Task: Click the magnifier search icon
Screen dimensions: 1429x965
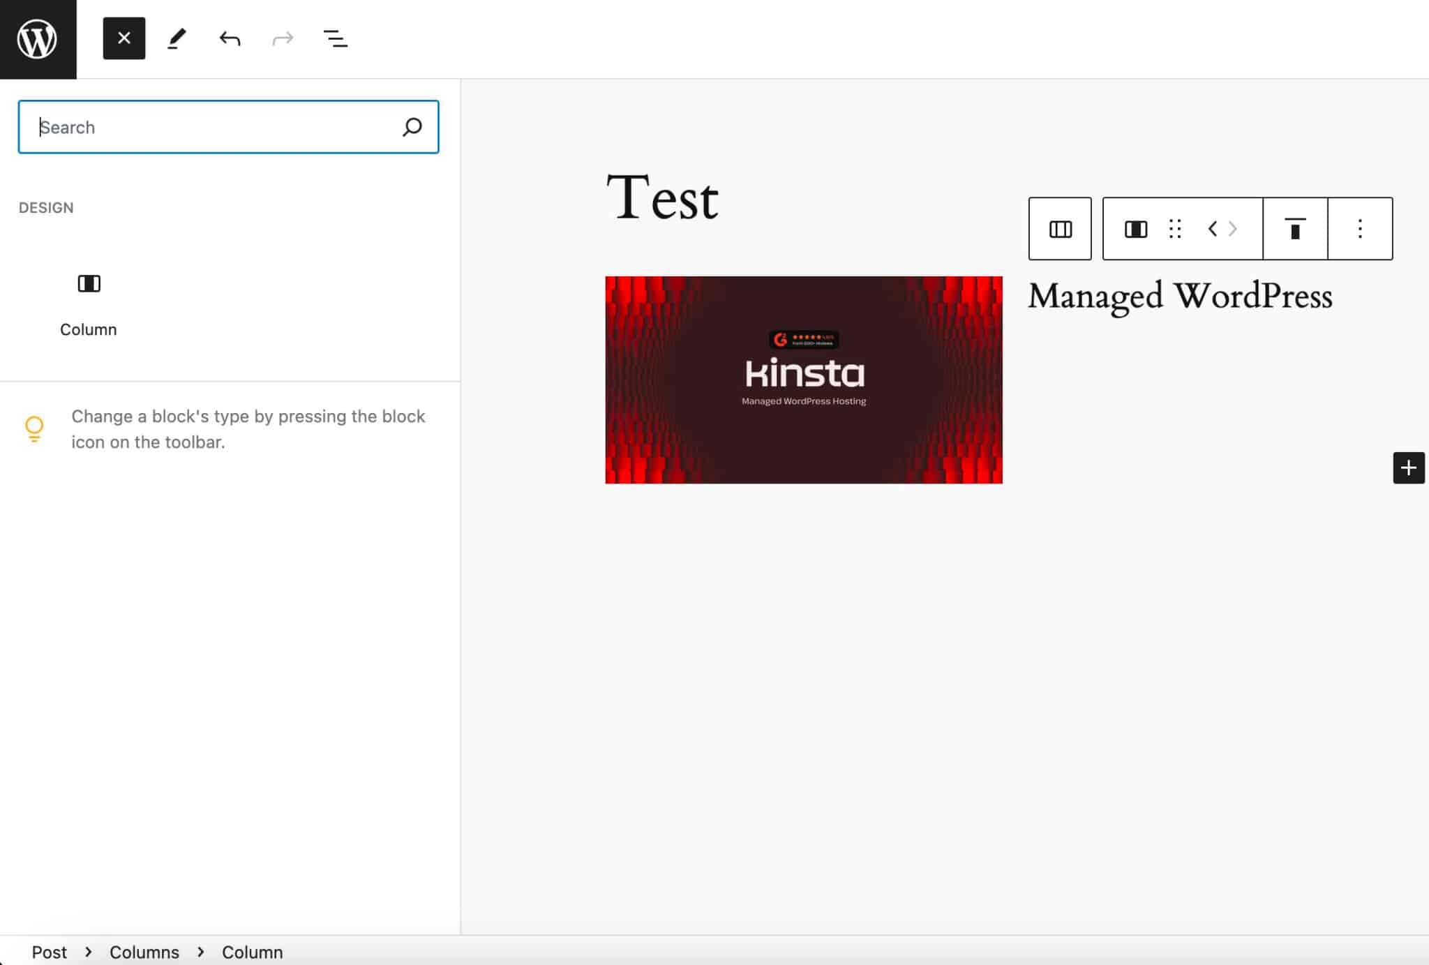Action: point(412,127)
